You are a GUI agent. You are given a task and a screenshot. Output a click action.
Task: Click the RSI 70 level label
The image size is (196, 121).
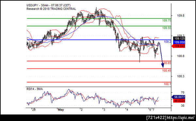point(183,92)
